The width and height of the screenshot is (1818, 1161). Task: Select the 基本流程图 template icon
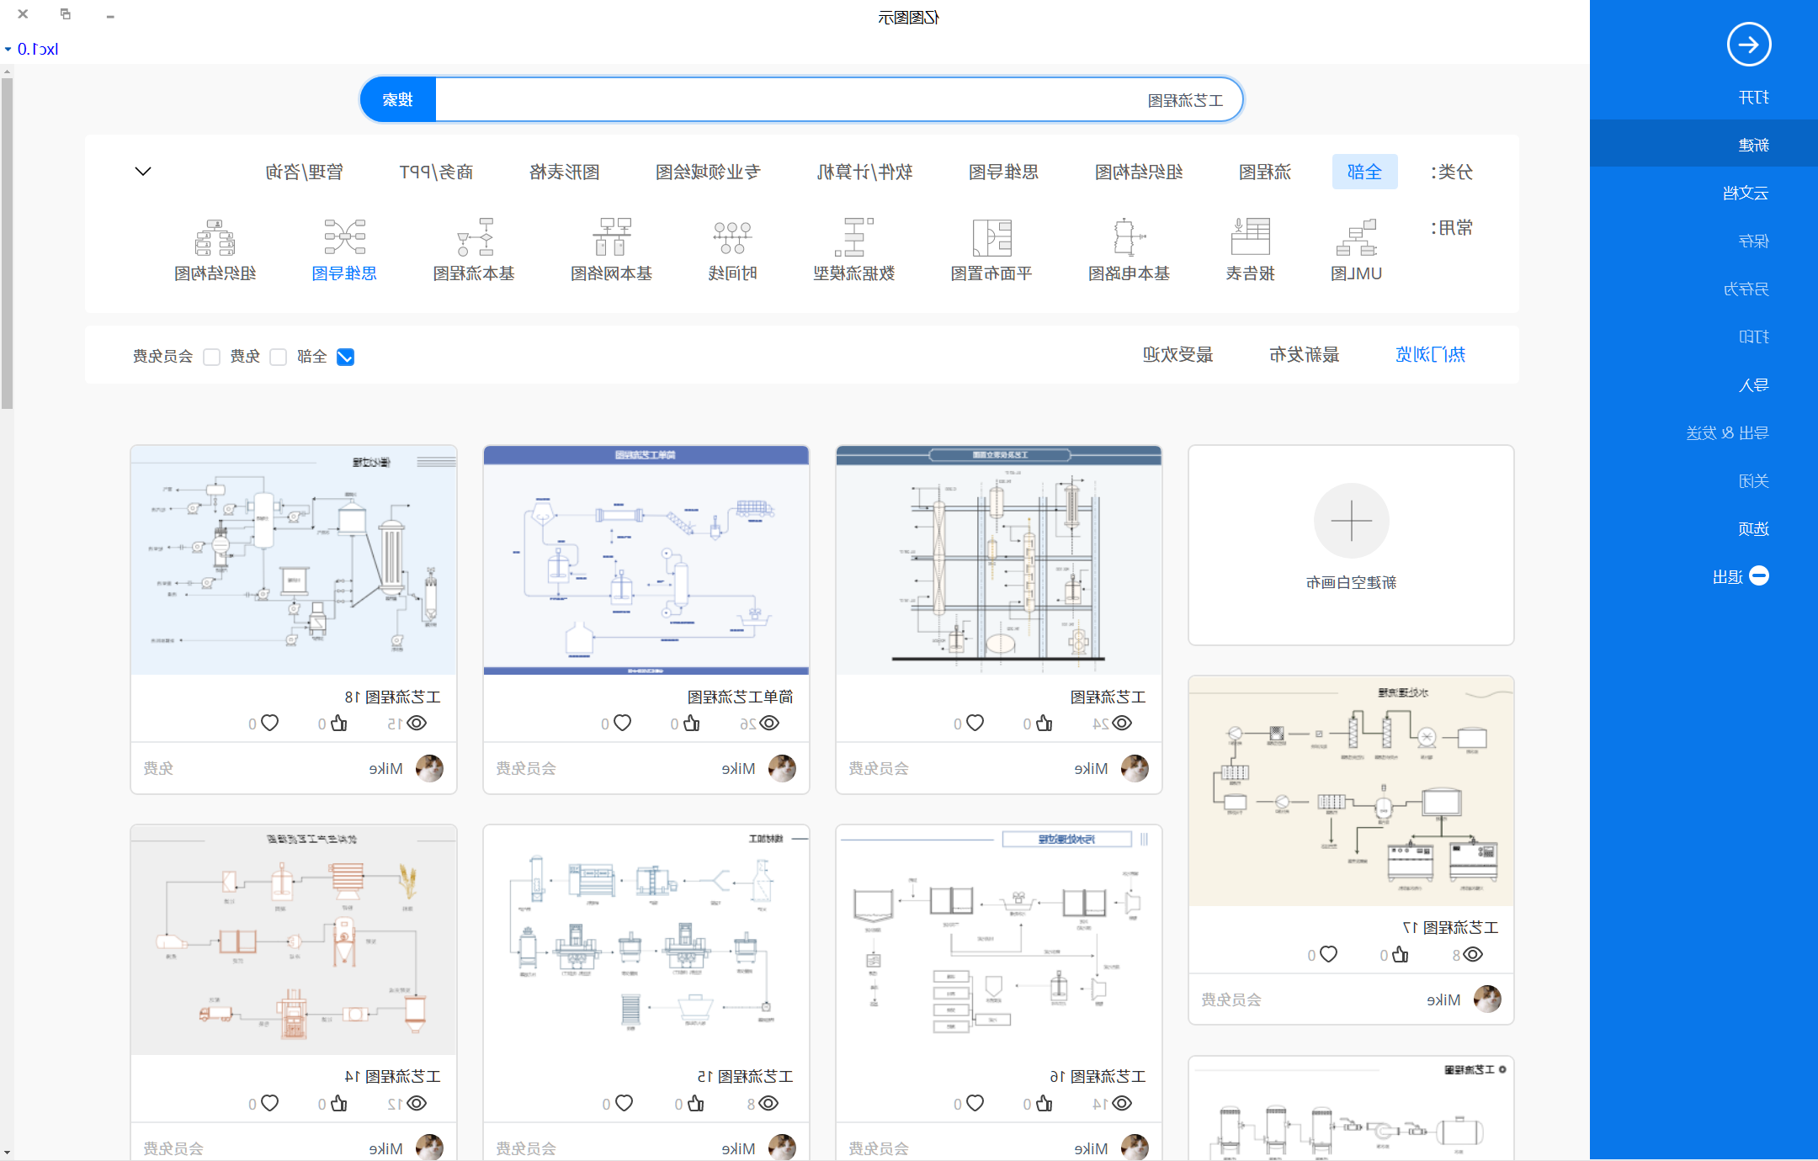(474, 237)
